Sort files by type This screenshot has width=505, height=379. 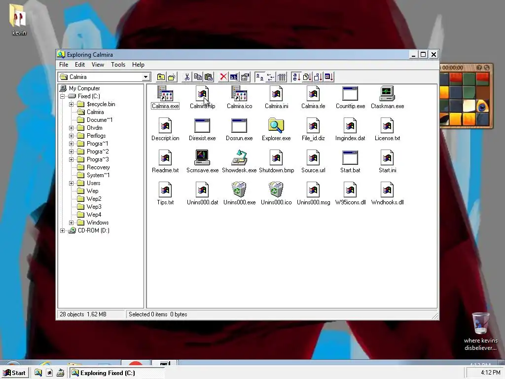(307, 77)
